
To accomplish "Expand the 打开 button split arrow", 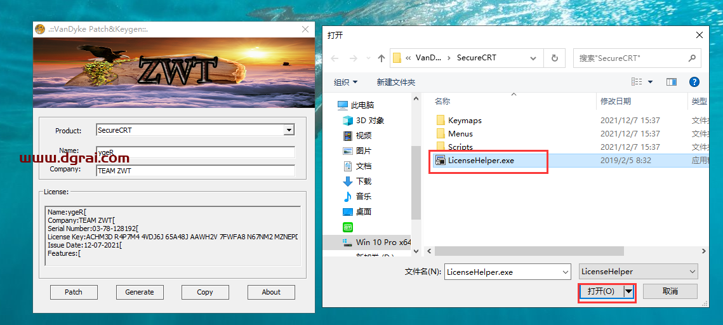I will pos(628,291).
